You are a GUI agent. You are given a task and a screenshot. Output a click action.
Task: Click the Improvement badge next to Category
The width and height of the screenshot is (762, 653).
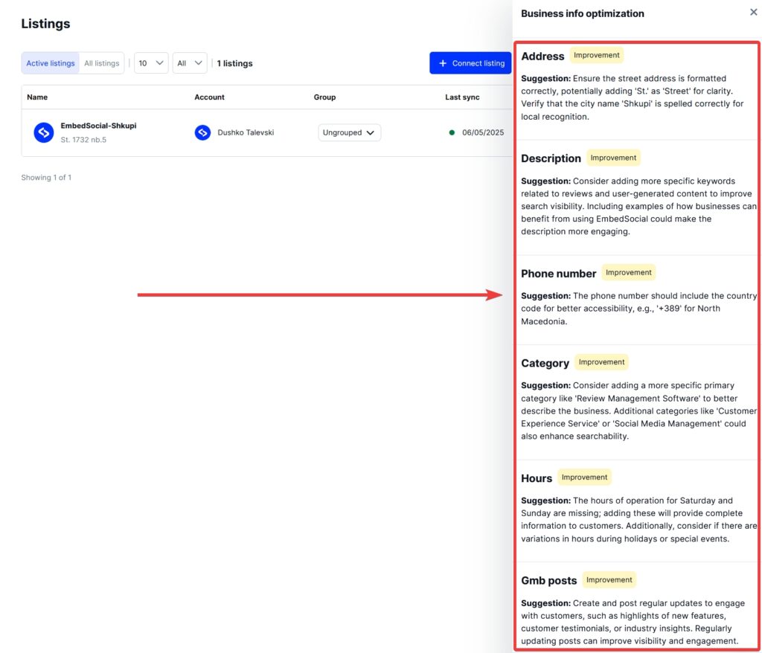[x=601, y=362]
